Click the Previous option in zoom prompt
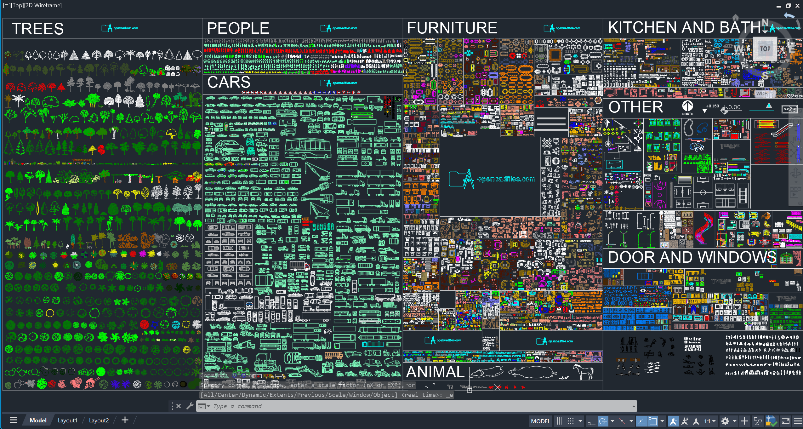This screenshot has width=803, height=429. coord(311,395)
